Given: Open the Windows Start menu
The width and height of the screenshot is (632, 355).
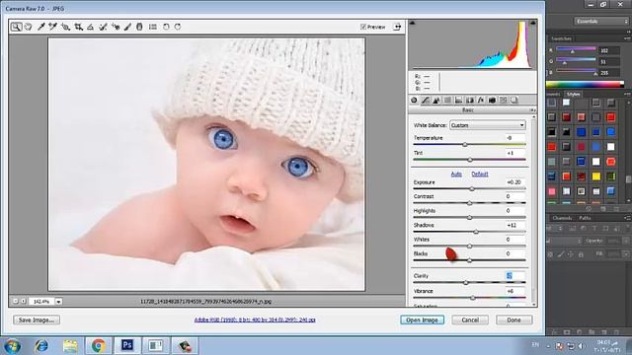Looking at the screenshot, I should pyautogui.click(x=12, y=346).
